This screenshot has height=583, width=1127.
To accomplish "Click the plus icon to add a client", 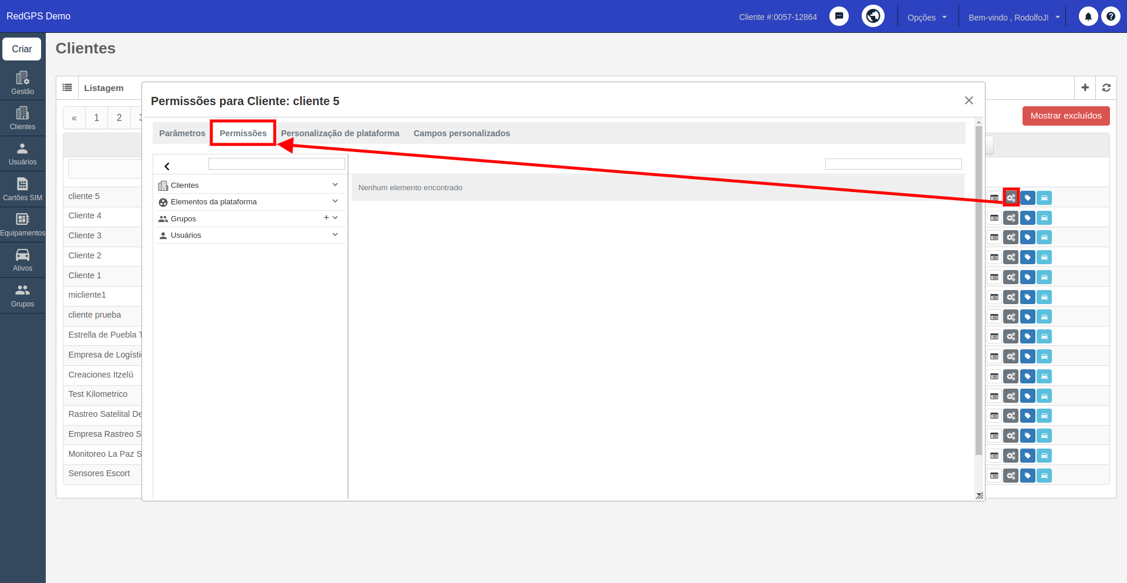I will [1085, 87].
